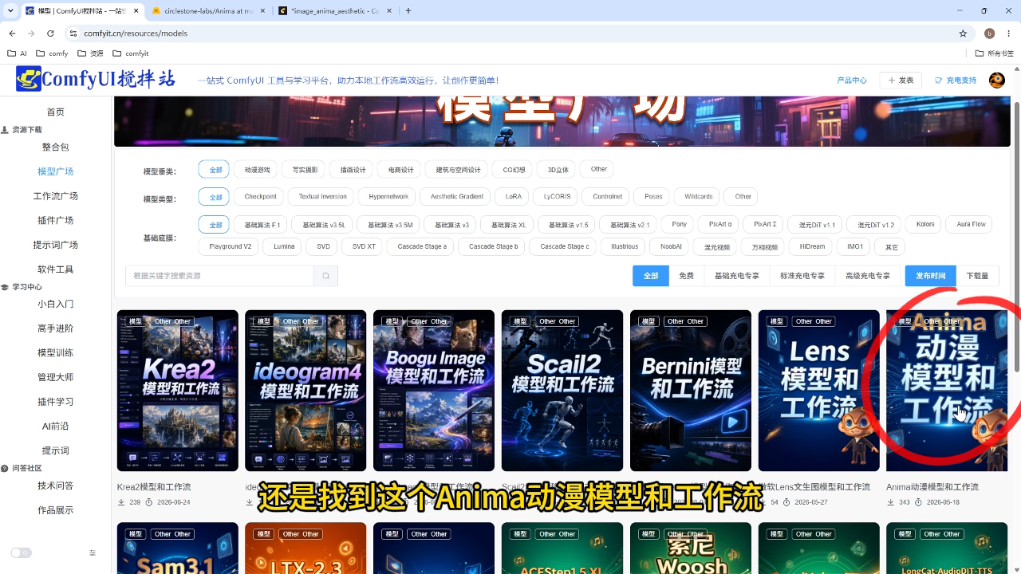Viewport: 1021px width, 574px height.
Task: Close the circlestone-labs/Anima tab
Action: pos(262,11)
